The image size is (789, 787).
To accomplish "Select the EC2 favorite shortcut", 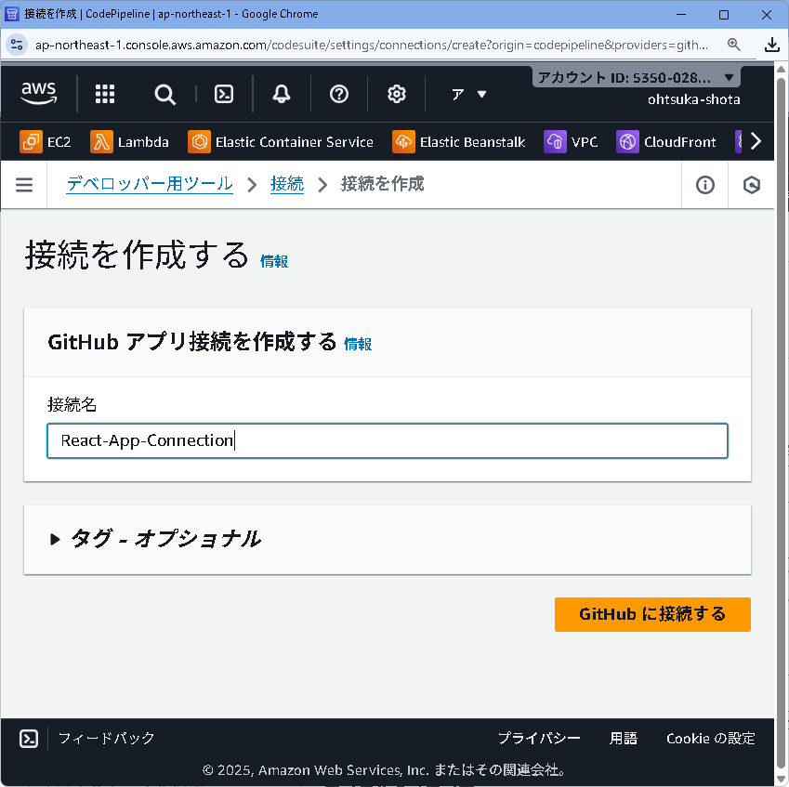I will (x=45, y=141).
